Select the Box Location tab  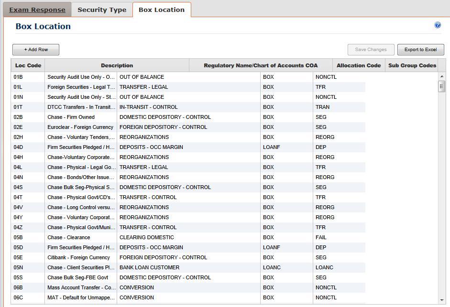coord(162,10)
